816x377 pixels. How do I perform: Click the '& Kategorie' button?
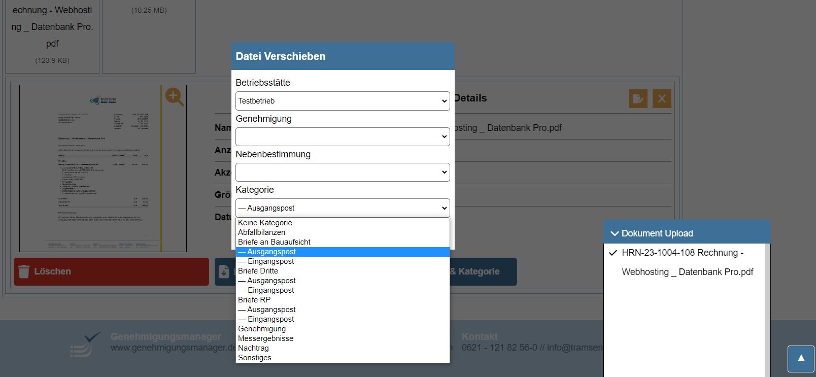[482, 271]
